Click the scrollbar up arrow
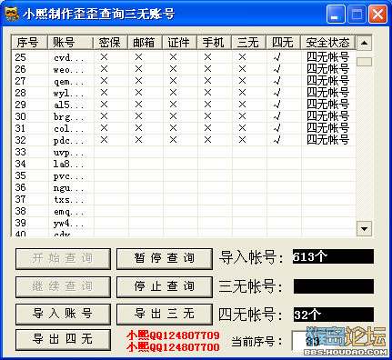This screenshot has height=360, width=392. pos(364,43)
